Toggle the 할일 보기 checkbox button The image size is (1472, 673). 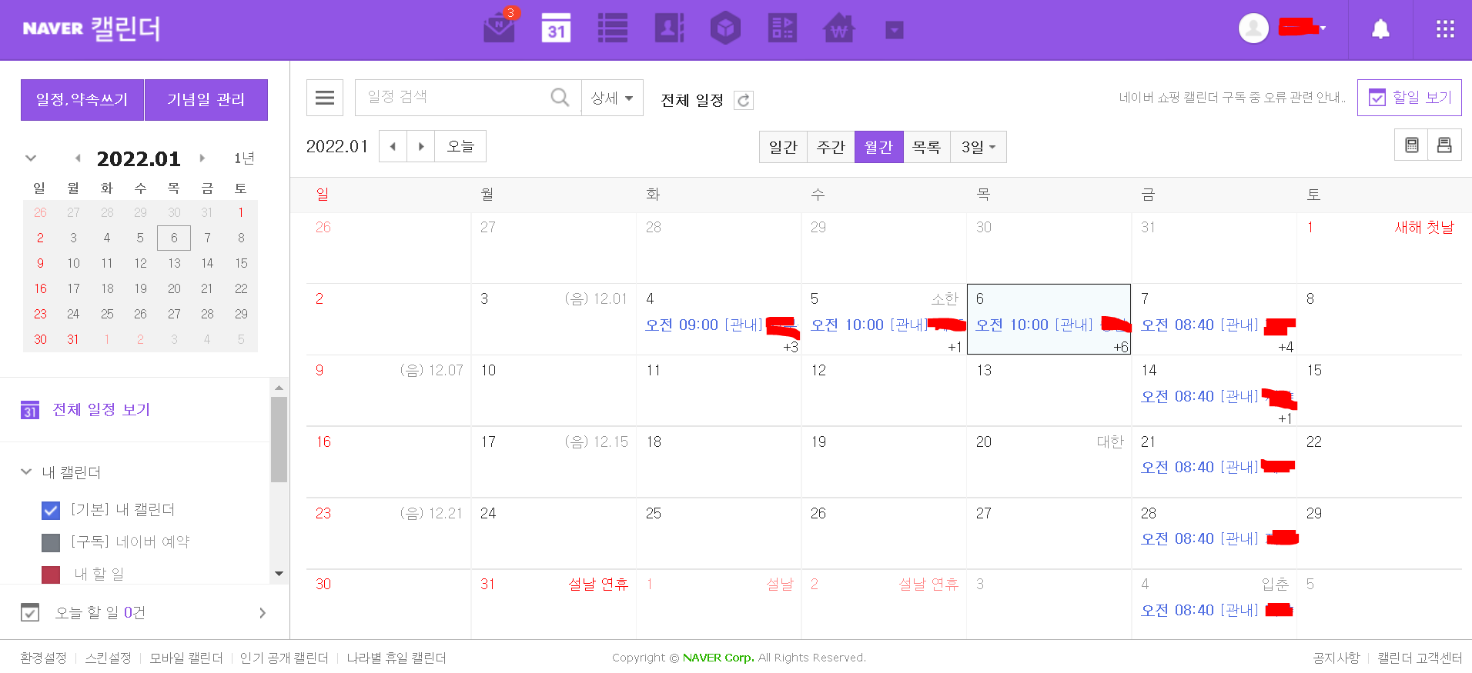pyautogui.click(x=1409, y=98)
